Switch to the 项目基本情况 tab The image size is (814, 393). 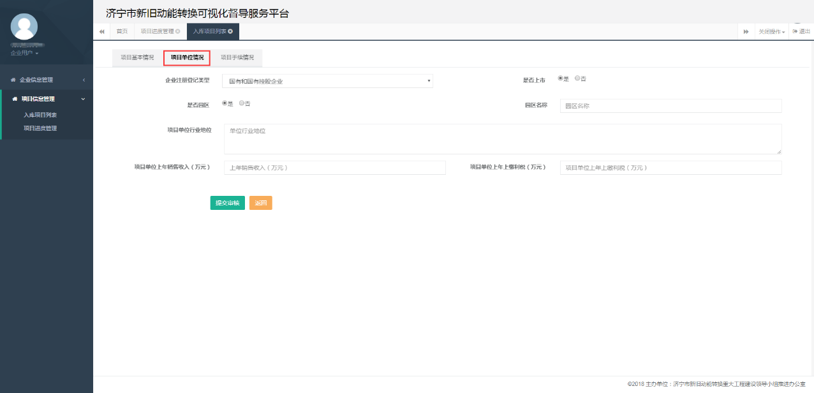[x=138, y=57]
